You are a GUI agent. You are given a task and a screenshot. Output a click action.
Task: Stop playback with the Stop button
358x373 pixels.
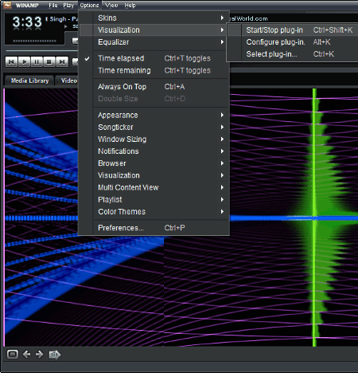coord(49,62)
